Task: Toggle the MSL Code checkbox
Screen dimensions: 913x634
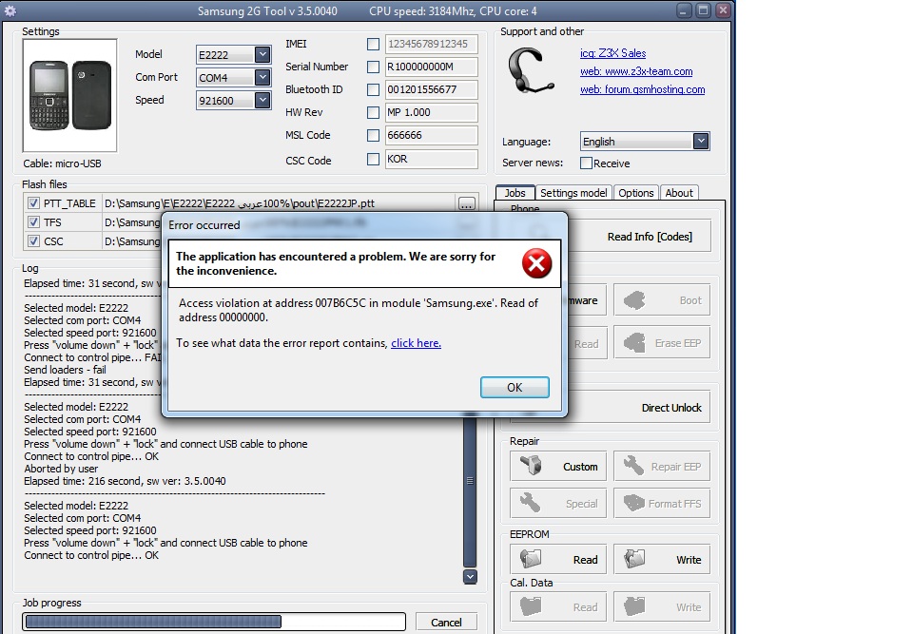Action: point(373,135)
